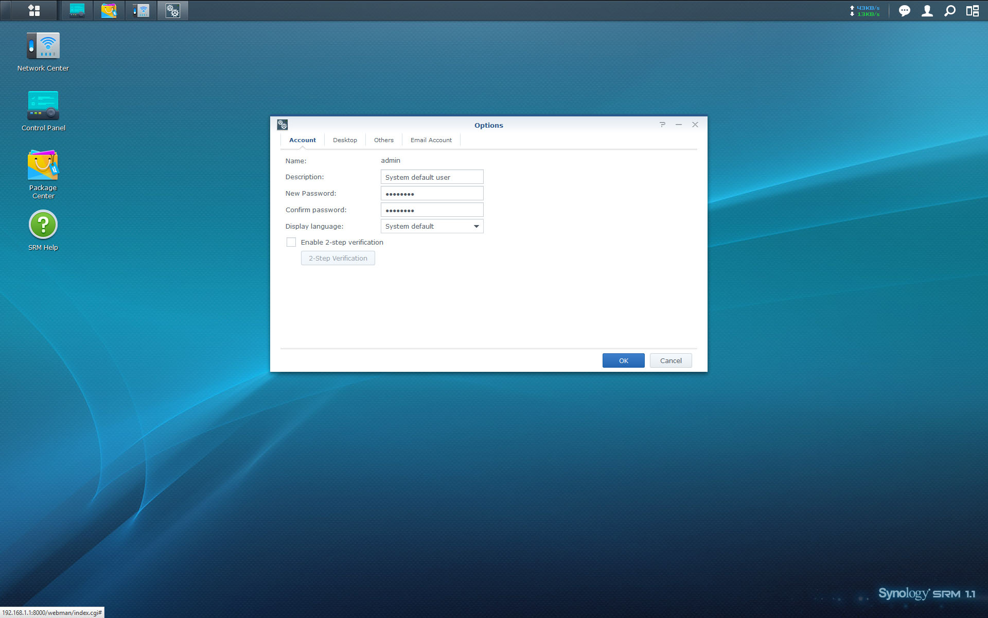Viewport: 988px width, 618px height.
Task: Open the widgets panel icon
Action: pyautogui.click(x=972, y=11)
